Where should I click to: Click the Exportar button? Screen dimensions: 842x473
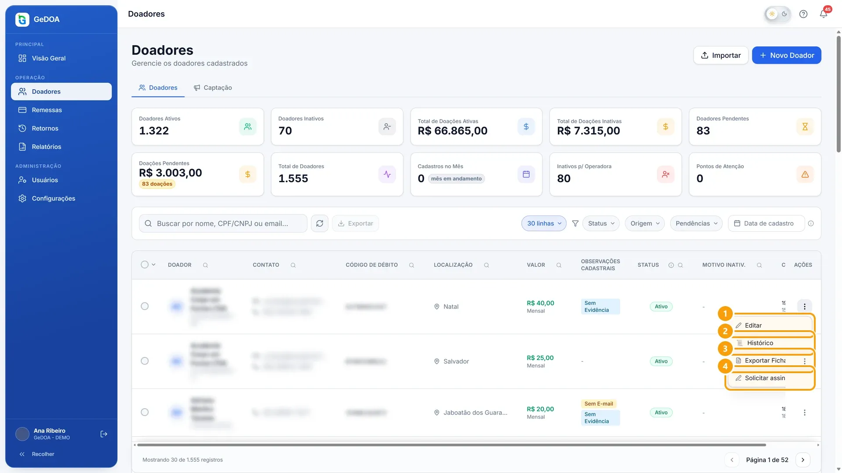[355, 223]
